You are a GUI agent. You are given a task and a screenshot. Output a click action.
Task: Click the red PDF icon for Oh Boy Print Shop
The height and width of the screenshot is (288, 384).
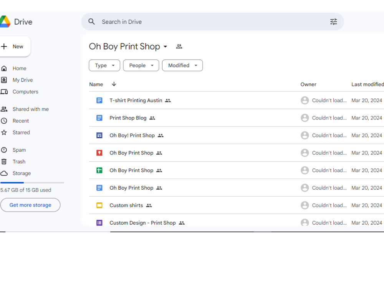tap(99, 152)
